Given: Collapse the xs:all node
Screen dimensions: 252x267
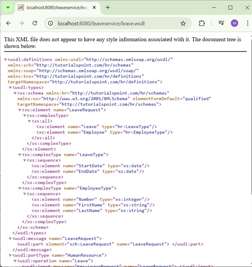Looking at the screenshot, I should click(29, 121).
